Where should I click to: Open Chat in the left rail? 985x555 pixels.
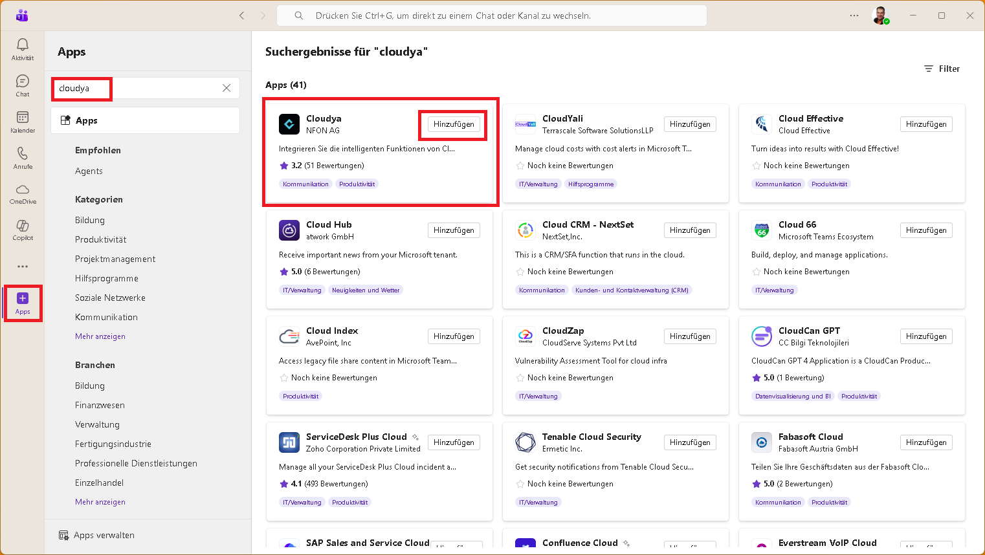(x=23, y=85)
